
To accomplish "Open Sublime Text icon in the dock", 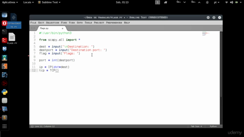I will pos(4,118).
